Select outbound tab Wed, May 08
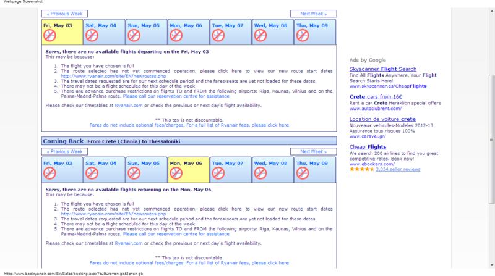Screen dimensions: 495x276 pos(273,32)
